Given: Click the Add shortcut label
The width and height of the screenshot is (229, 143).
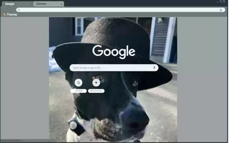Looking at the screenshot, I should click(96, 91).
